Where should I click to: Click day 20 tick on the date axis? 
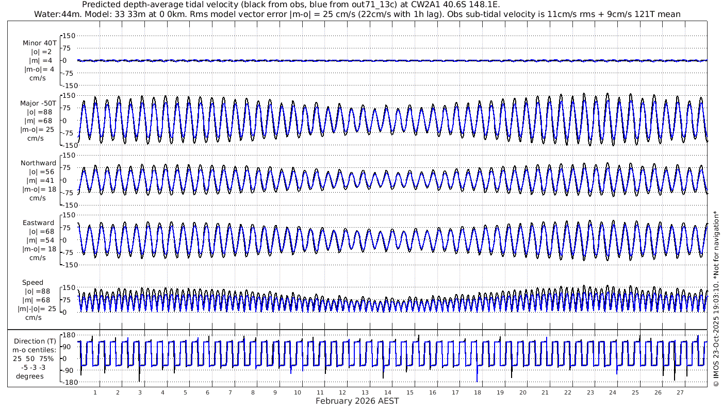point(522,392)
